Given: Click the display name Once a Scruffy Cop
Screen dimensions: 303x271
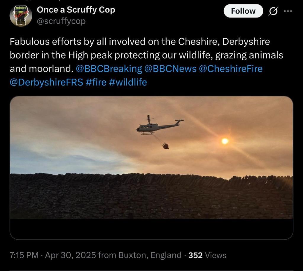Looking at the screenshot, I should [x=76, y=10].
